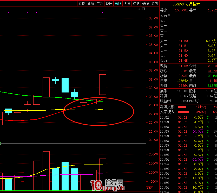This screenshot has height=193, width=217.
Task: Click the 5000 volume axis label
Action: 154,182
